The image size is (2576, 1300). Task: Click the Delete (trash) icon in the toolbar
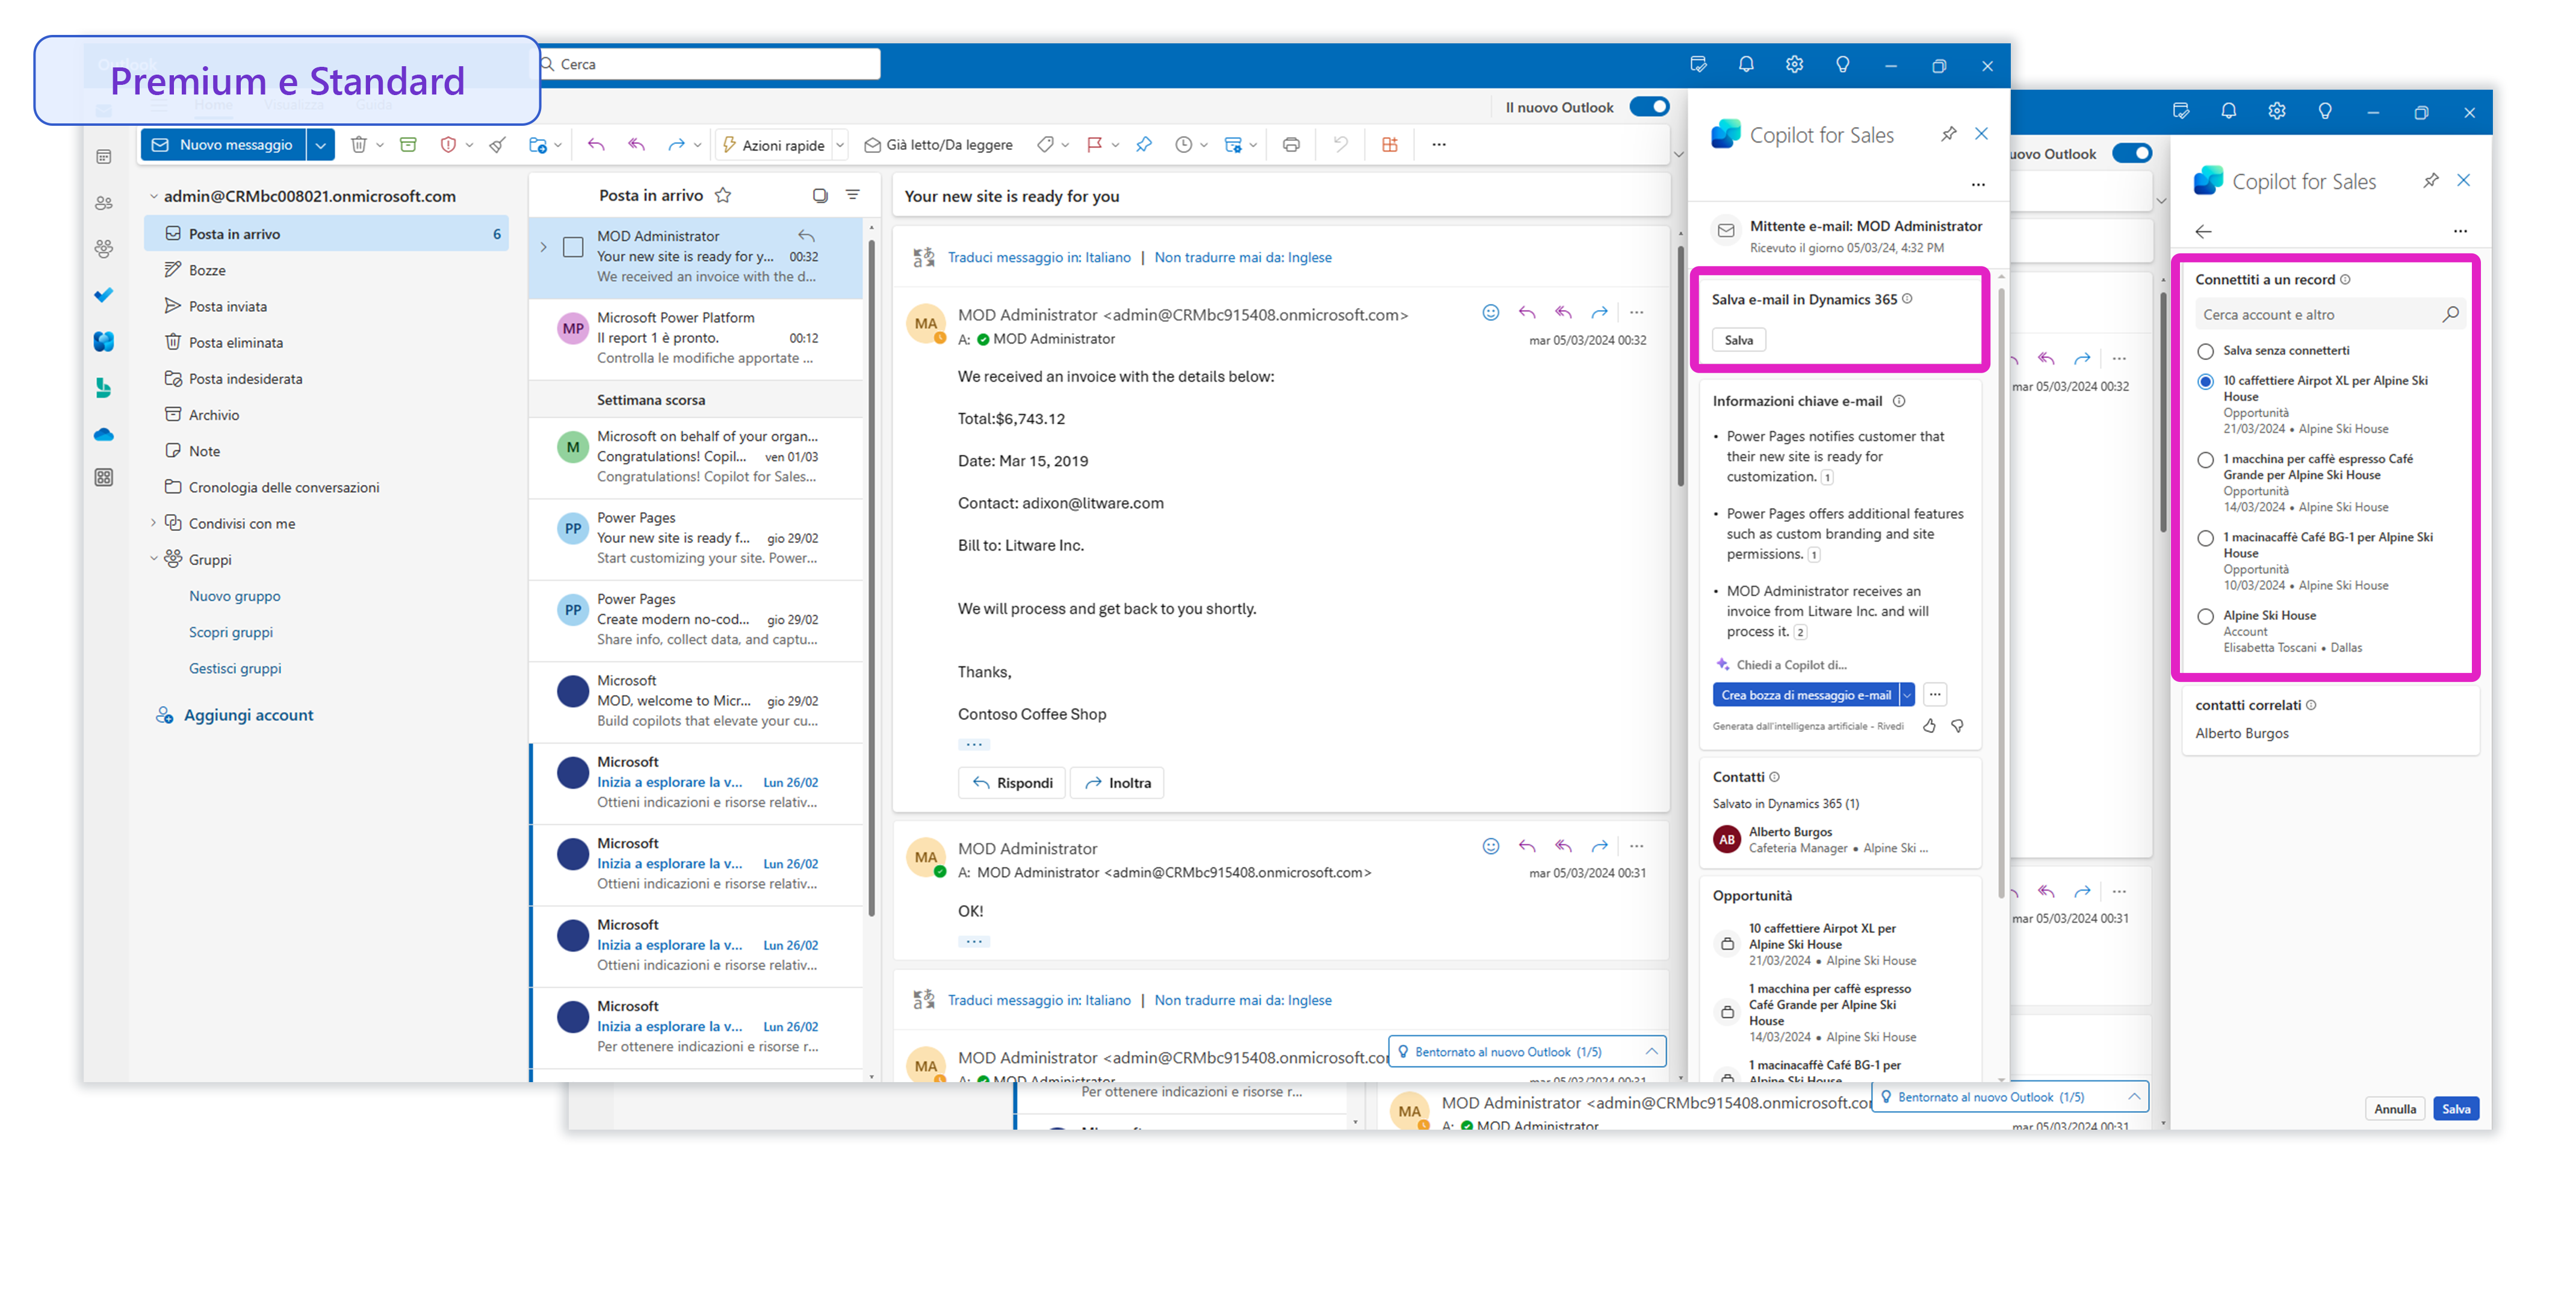click(x=360, y=144)
